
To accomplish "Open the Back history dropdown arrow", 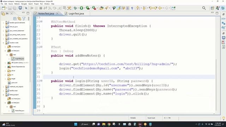I will [x=163, y=8].
